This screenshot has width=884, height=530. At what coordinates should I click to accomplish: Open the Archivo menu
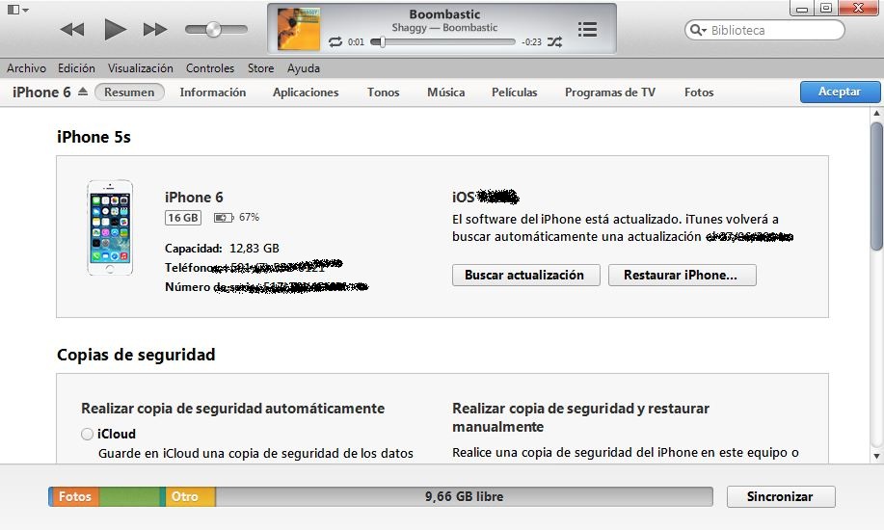26,68
